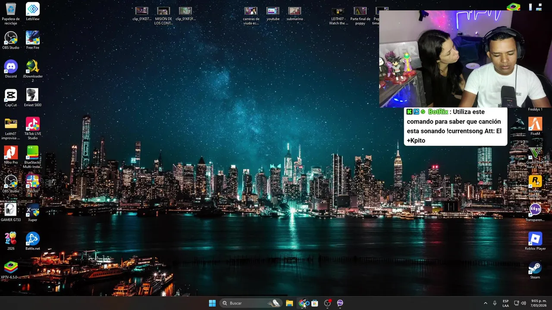
Task: Launch the Roblox Player shortcut
Action: pos(535,241)
